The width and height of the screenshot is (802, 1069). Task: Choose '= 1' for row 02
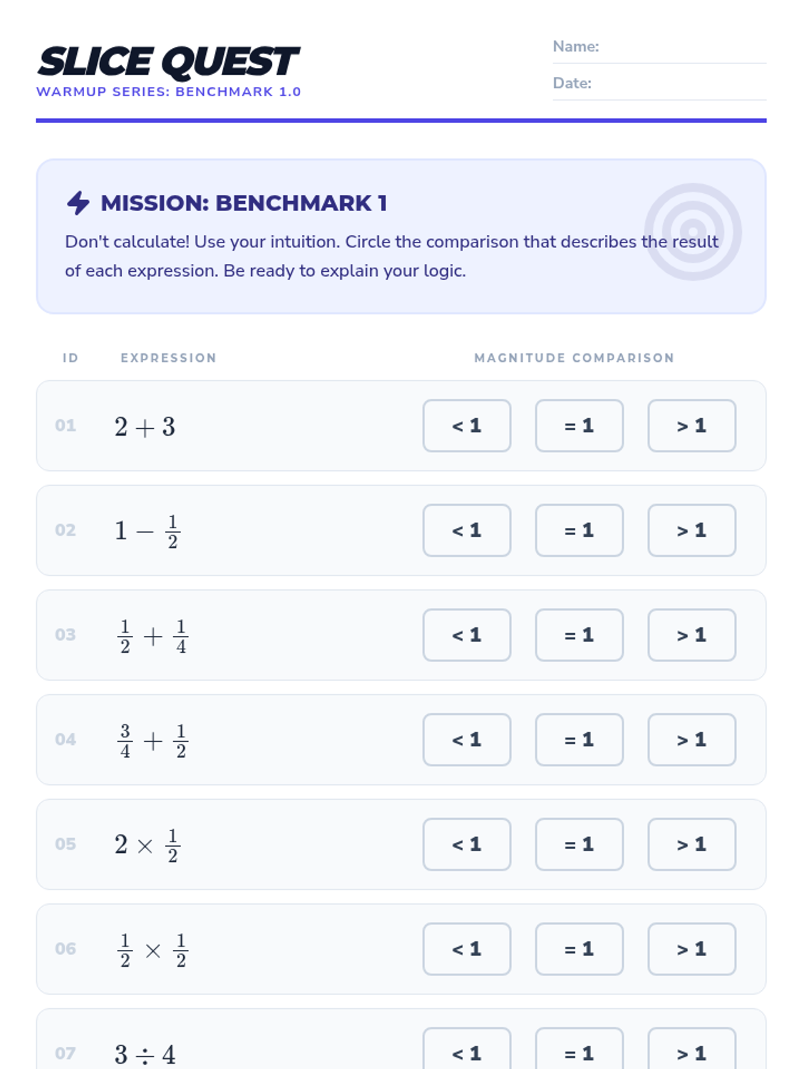pos(579,530)
